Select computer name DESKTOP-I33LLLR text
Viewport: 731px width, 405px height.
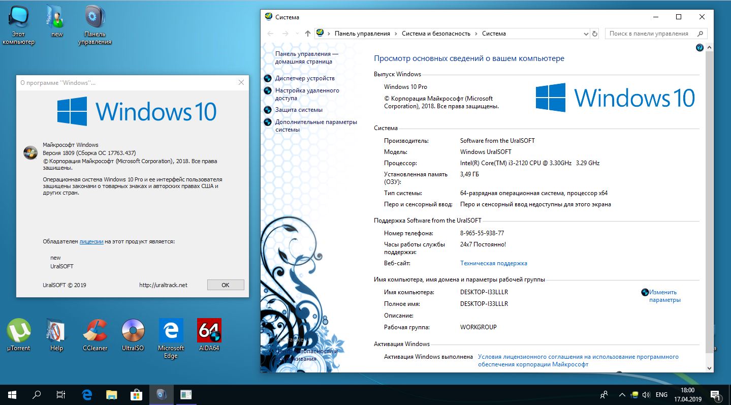(484, 292)
